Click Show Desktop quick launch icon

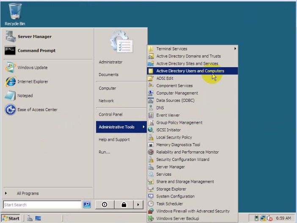38,218
